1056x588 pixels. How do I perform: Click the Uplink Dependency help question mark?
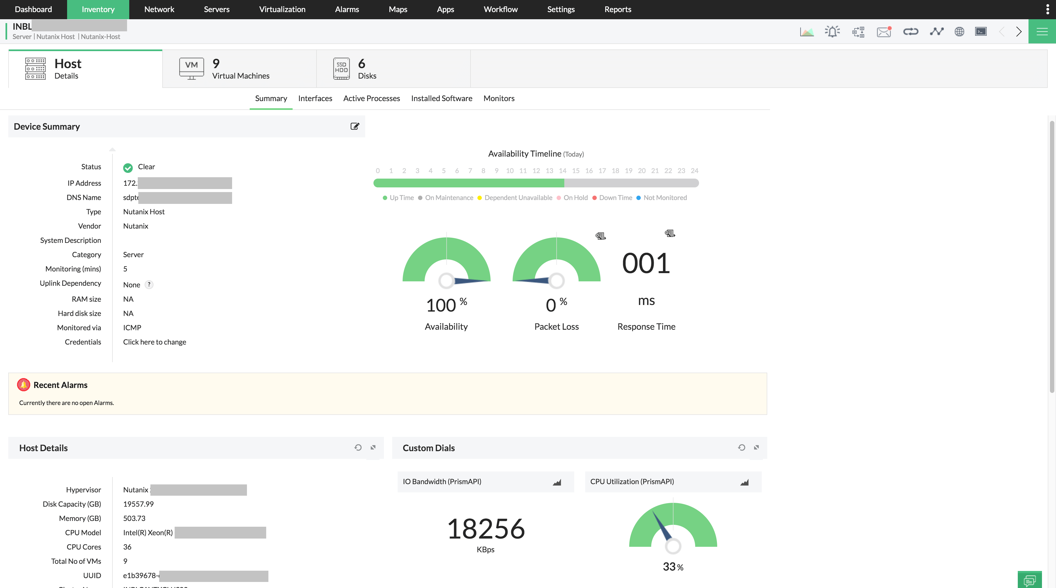149,284
